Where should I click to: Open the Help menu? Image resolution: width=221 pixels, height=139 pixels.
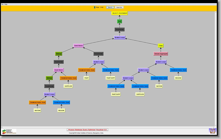(6, 4)
